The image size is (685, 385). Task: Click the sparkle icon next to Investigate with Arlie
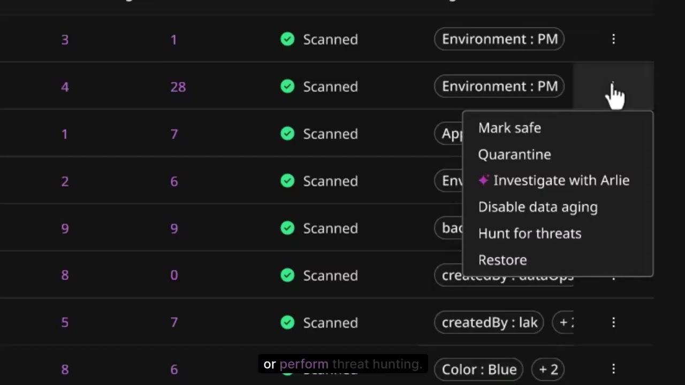(484, 181)
